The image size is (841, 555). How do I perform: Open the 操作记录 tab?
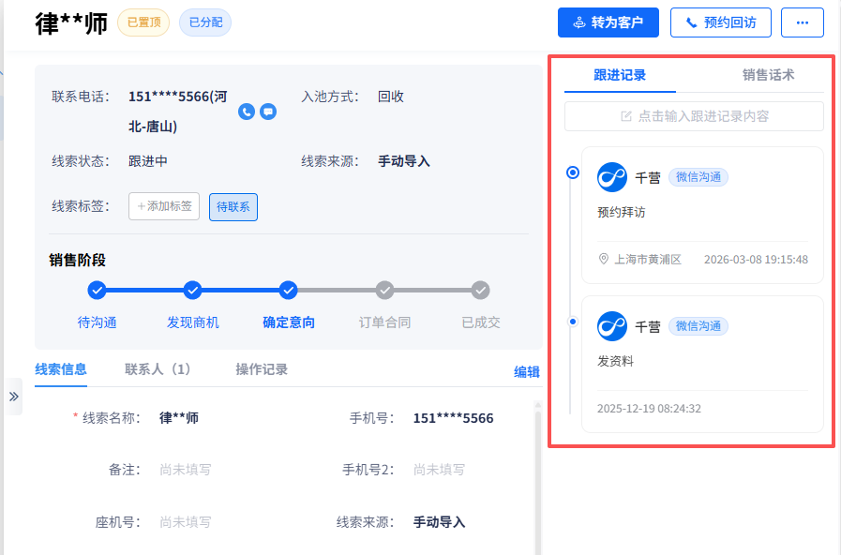[x=262, y=369]
